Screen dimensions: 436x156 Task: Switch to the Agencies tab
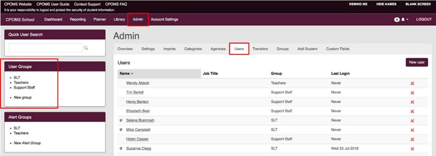218,49
